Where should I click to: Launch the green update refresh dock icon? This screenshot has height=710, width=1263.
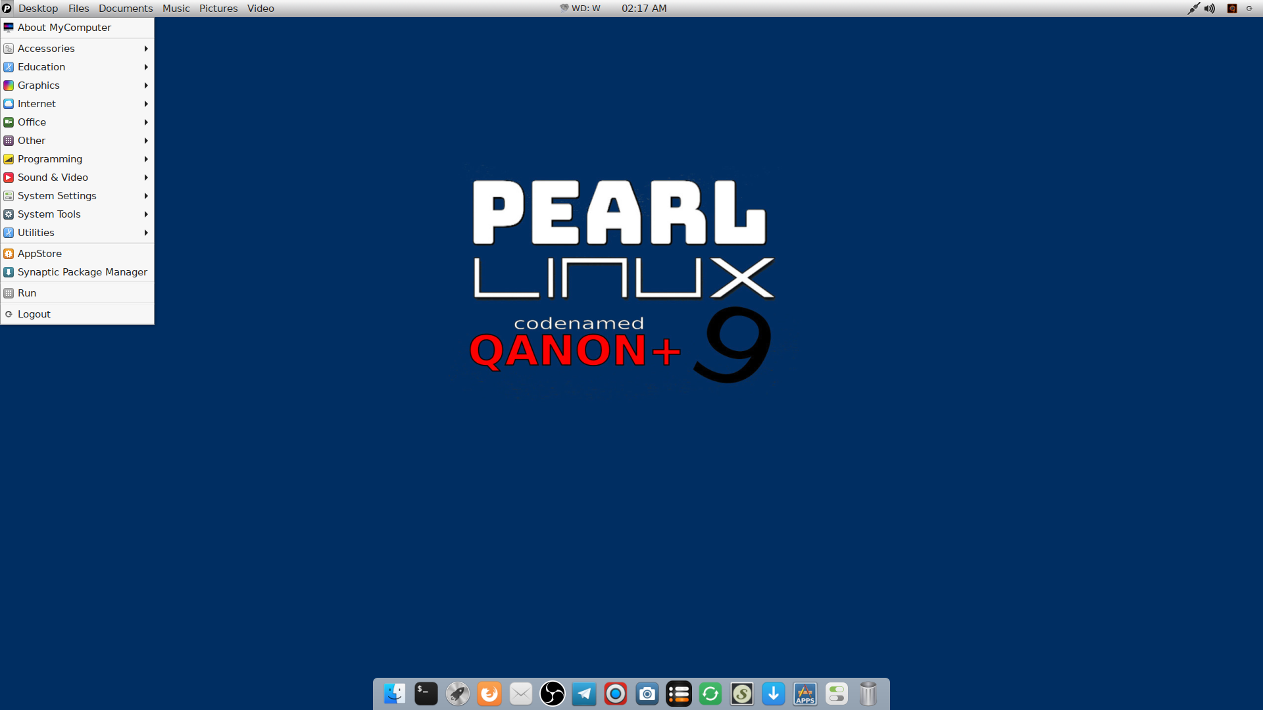[710, 694]
